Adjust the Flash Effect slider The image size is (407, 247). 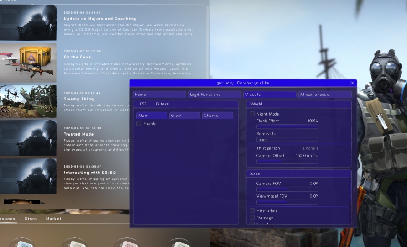point(287,126)
